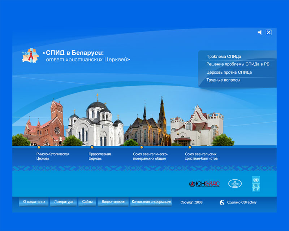Open the 'Литература' section
The width and height of the screenshot is (289, 231).
pos(64,202)
